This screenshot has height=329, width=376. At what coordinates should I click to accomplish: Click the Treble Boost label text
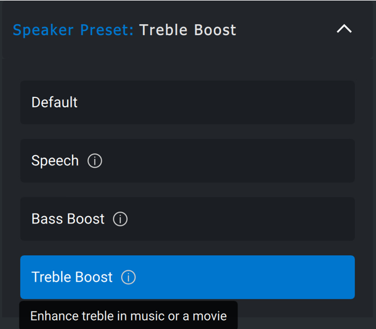[x=72, y=277]
